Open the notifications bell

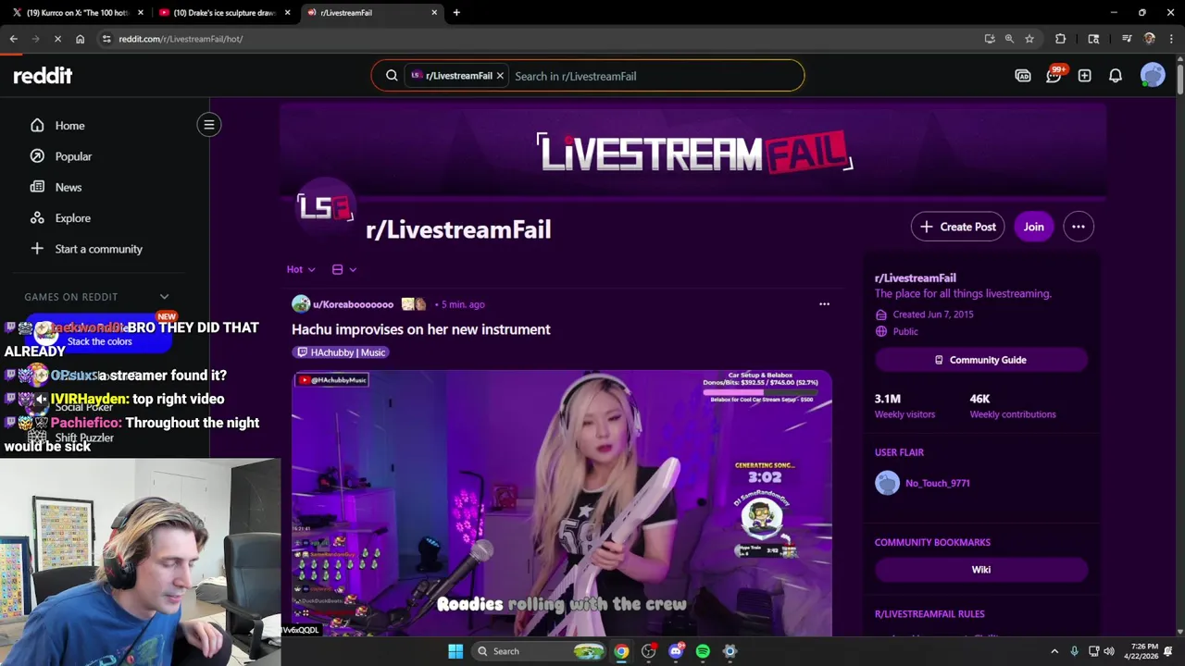tap(1116, 76)
